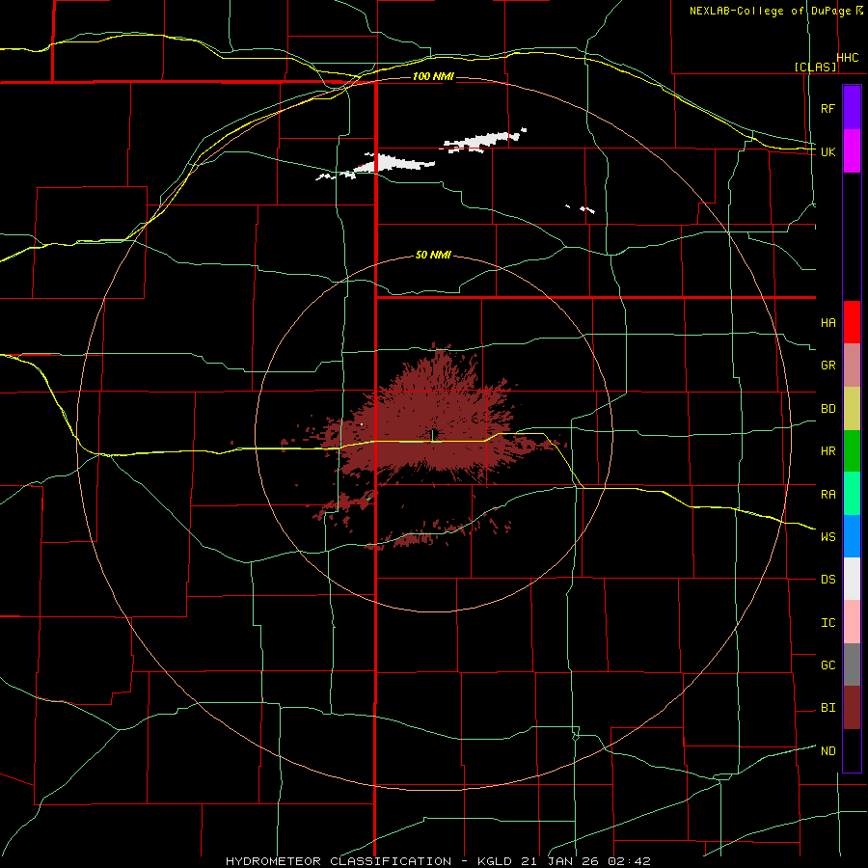Click the UK legend label

(x=827, y=151)
